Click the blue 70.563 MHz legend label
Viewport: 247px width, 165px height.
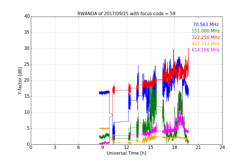[x=206, y=24]
